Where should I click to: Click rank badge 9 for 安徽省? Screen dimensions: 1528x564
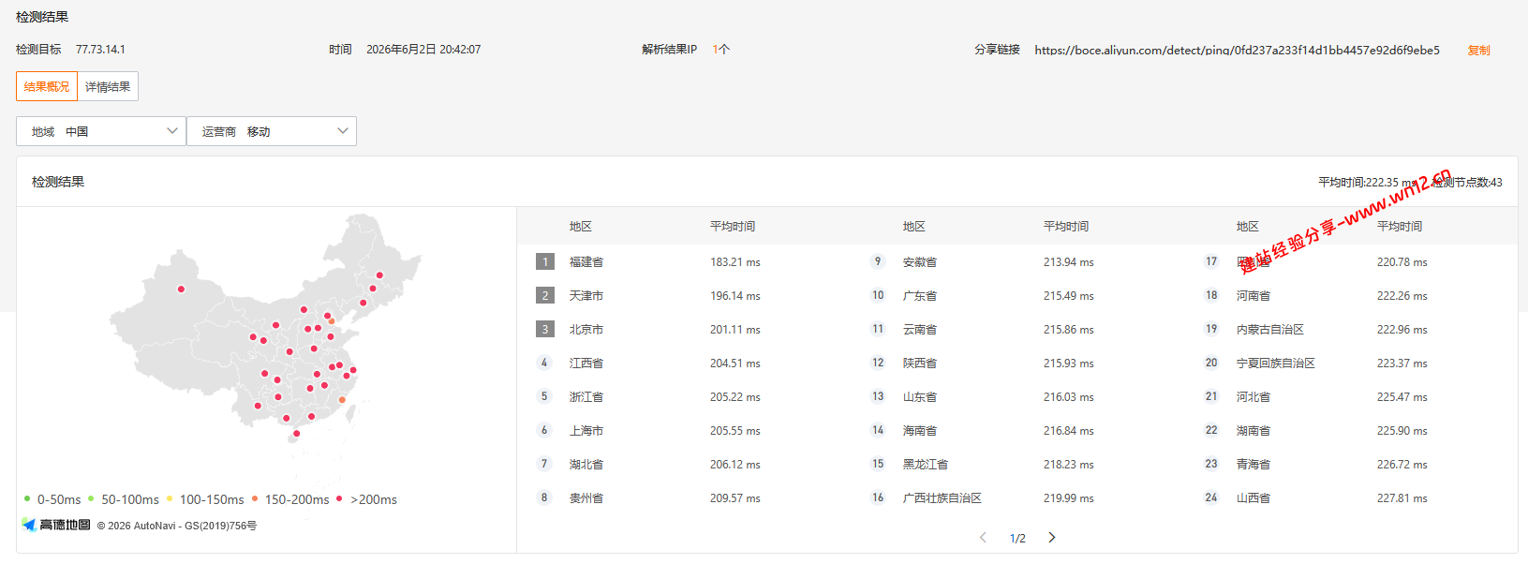tap(878, 261)
